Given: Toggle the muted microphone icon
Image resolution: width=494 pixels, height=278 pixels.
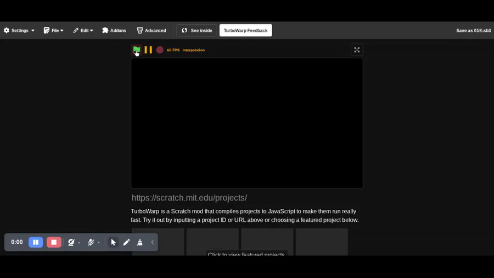Looking at the screenshot, I should [91, 242].
